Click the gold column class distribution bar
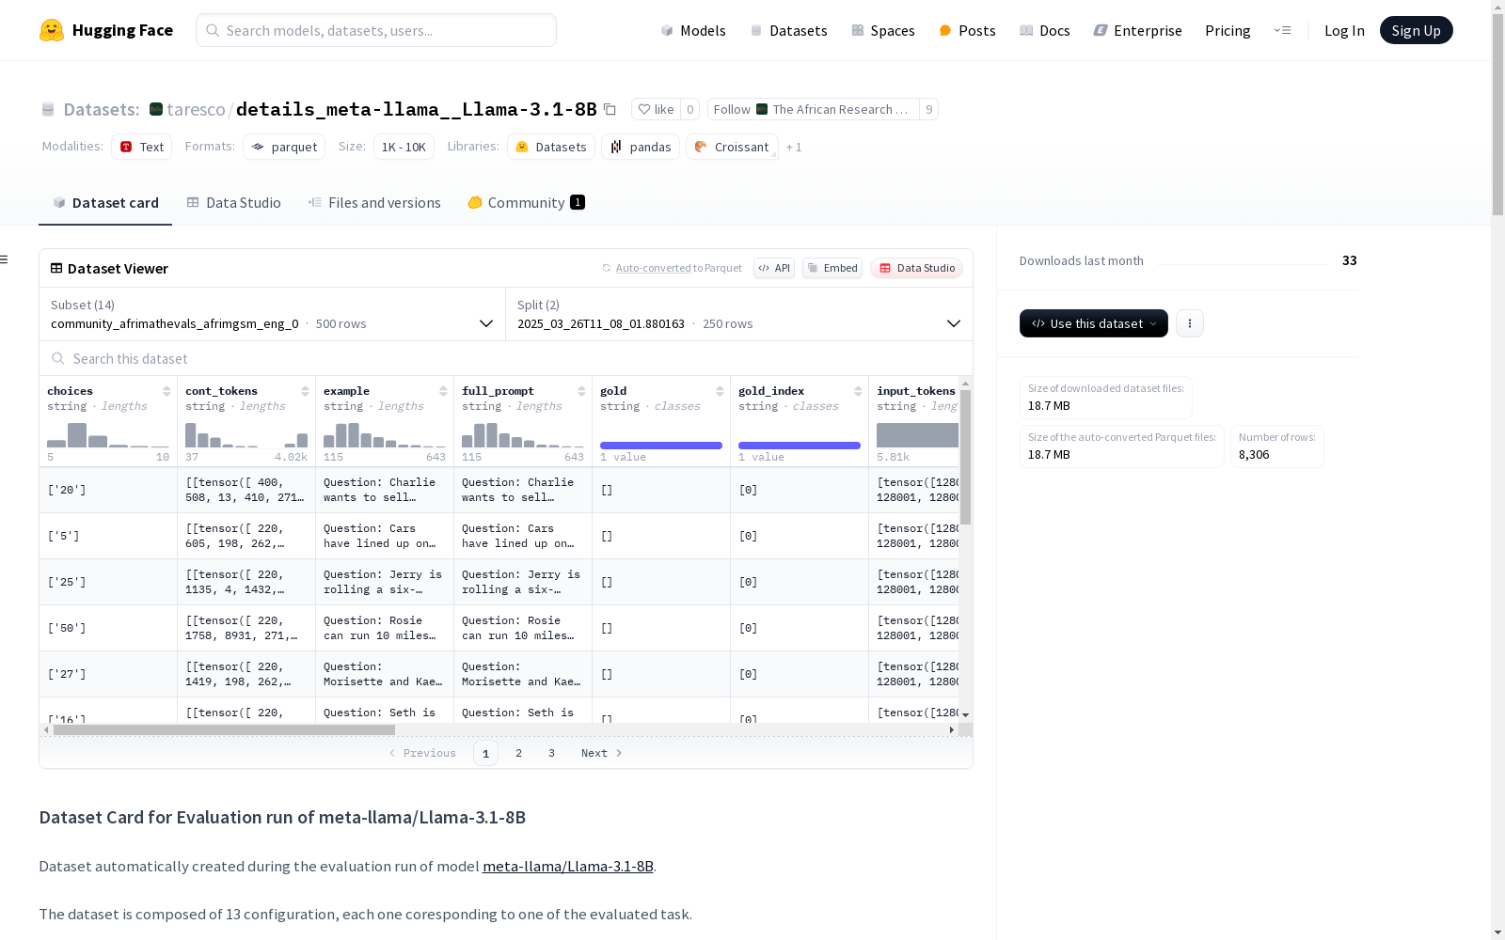This screenshot has width=1505, height=940. click(x=661, y=446)
